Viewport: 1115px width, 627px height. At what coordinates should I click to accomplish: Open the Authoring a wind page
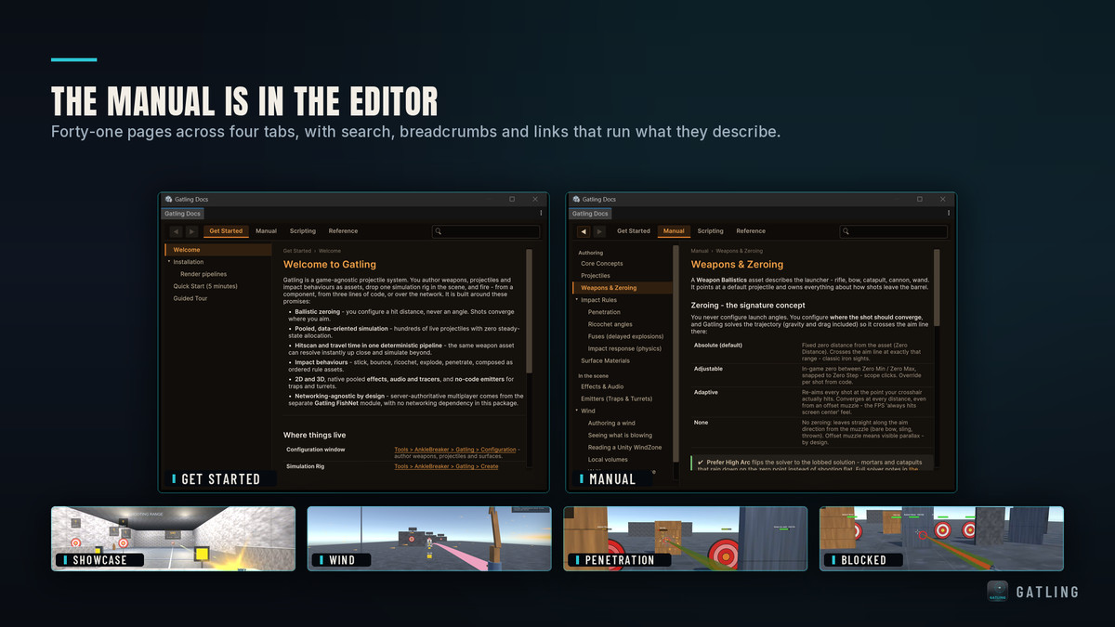coord(611,423)
